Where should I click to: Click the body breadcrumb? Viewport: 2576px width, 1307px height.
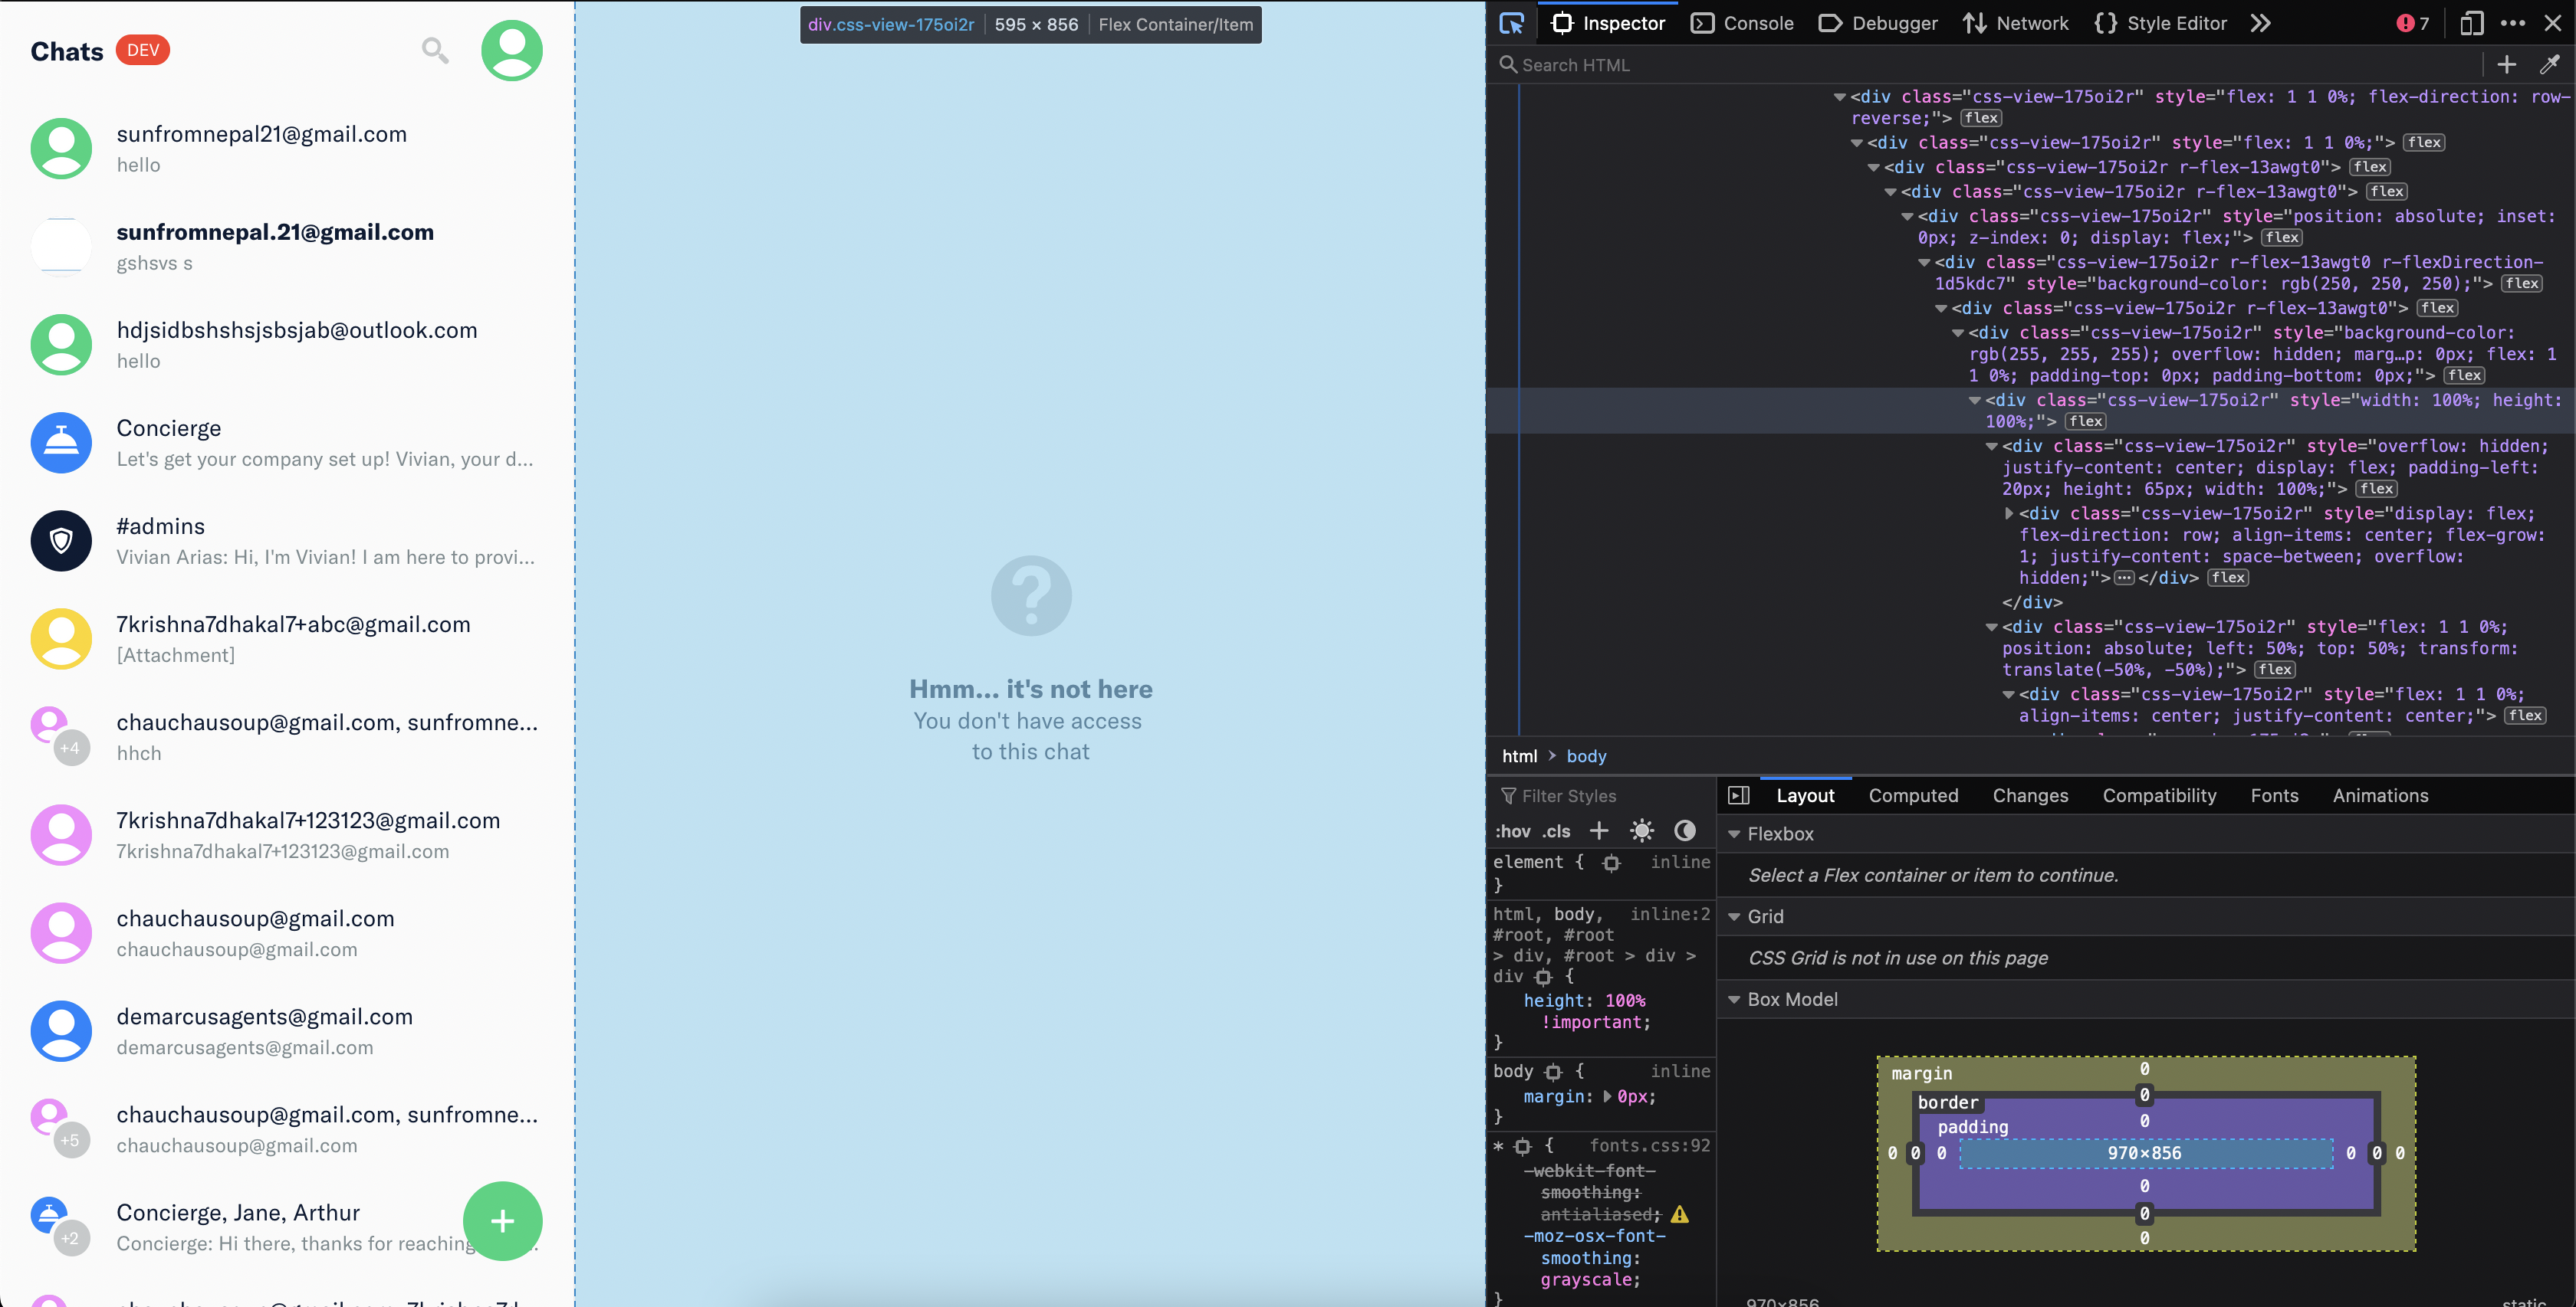(1586, 756)
